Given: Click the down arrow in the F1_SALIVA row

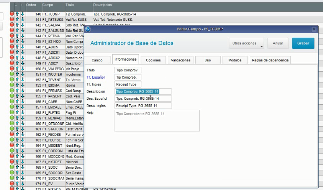Looking at the screenshot, I should (22, 25).
